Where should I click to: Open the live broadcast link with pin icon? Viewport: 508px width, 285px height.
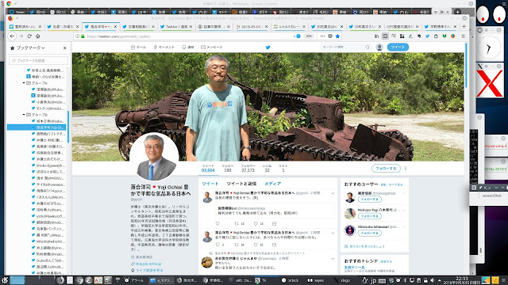[x=147, y=270]
